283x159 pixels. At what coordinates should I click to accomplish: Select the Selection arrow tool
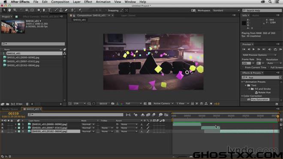tap(4, 10)
